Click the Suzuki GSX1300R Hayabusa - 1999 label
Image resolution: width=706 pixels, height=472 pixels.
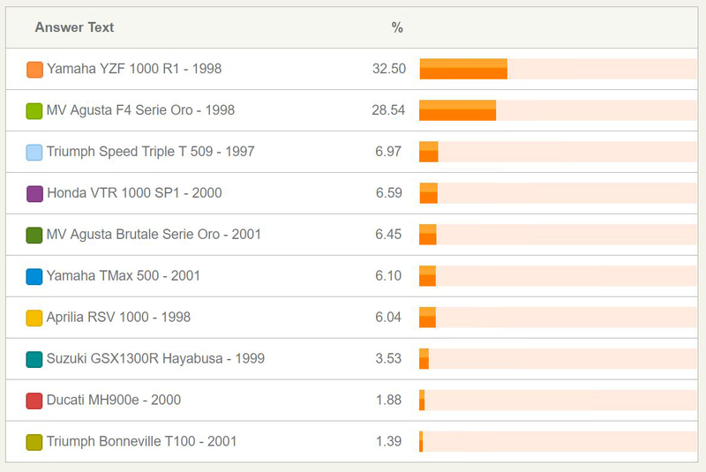pos(155,358)
